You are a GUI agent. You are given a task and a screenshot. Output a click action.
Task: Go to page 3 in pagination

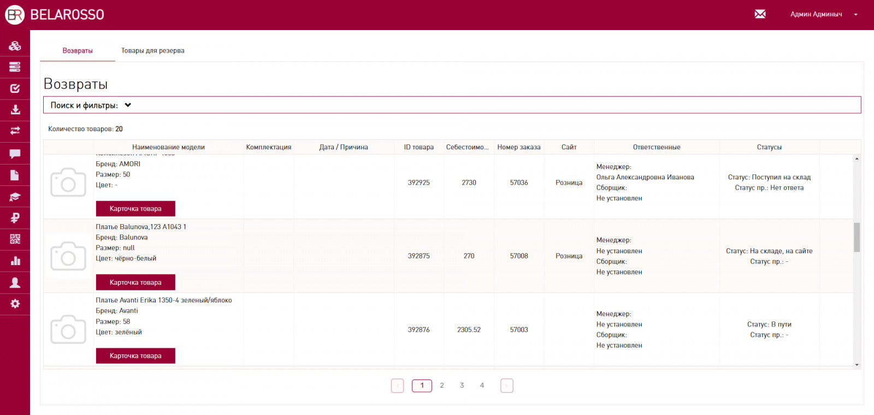[462, 385]
